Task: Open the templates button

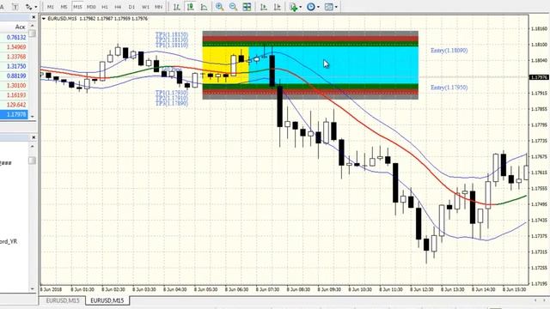Action: [328, 7]
